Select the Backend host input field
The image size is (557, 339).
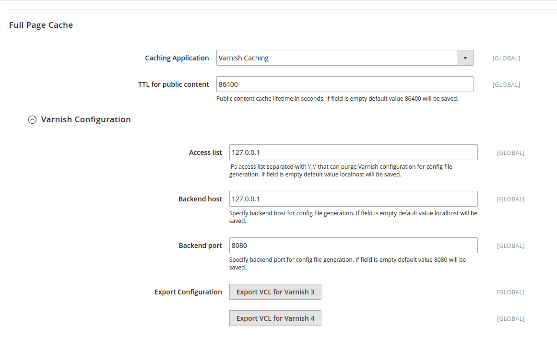coord(353,199)
